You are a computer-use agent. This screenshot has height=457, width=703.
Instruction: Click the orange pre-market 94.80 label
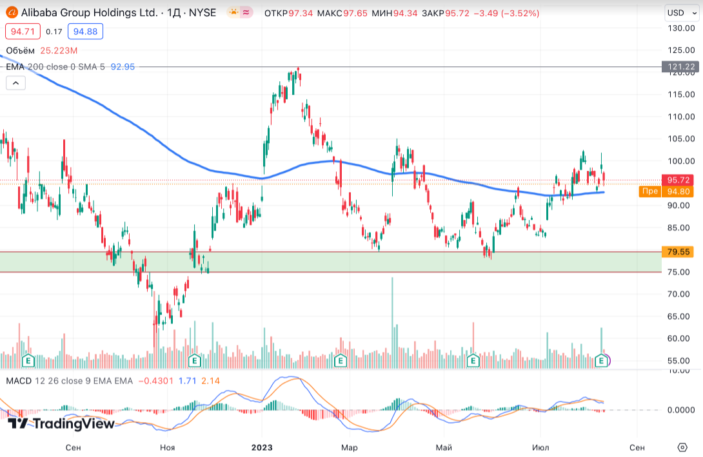(666, 192)
